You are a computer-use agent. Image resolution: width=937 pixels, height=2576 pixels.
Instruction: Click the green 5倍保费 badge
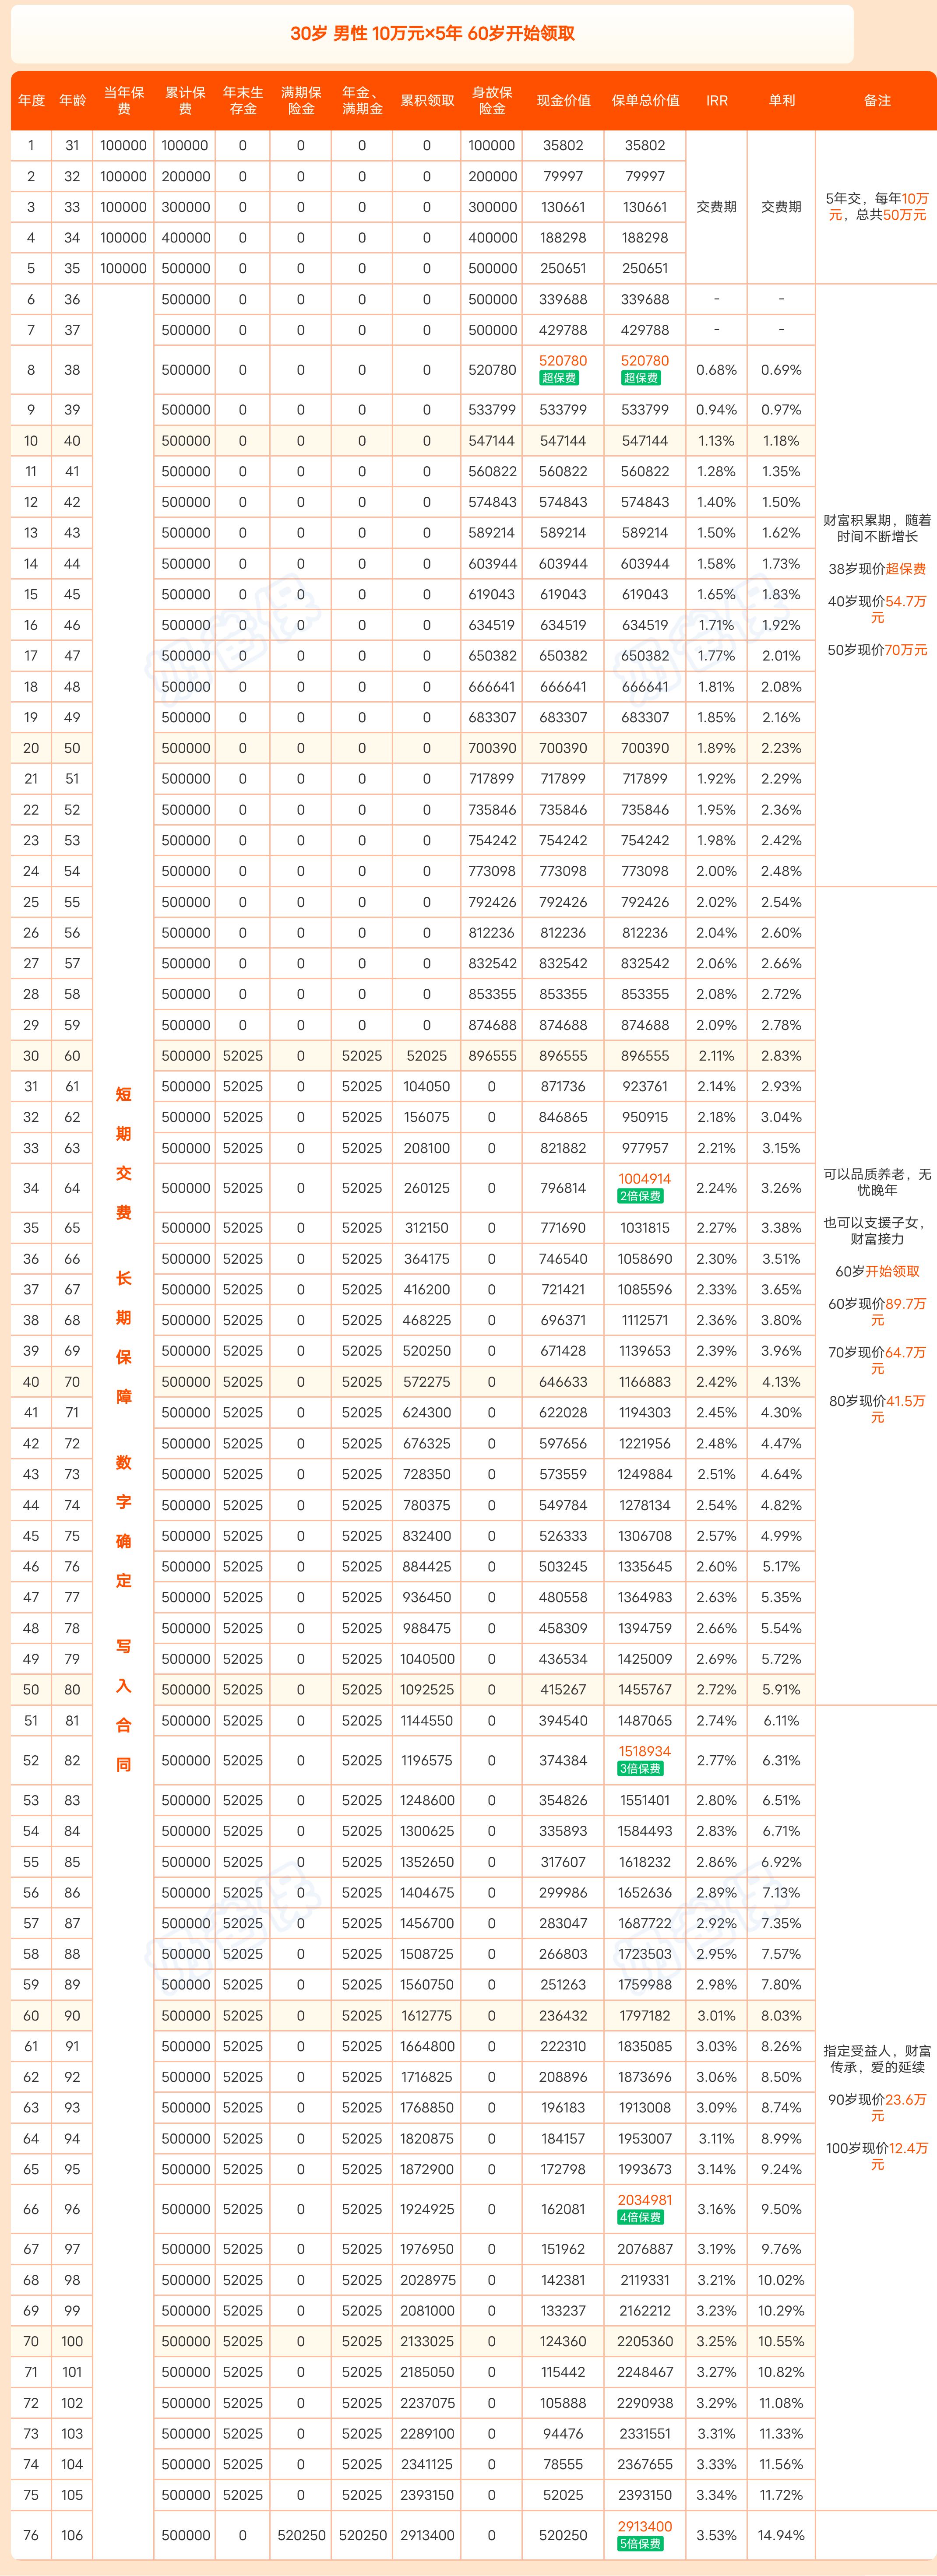pyautogui.click(x=641, y=2543)
